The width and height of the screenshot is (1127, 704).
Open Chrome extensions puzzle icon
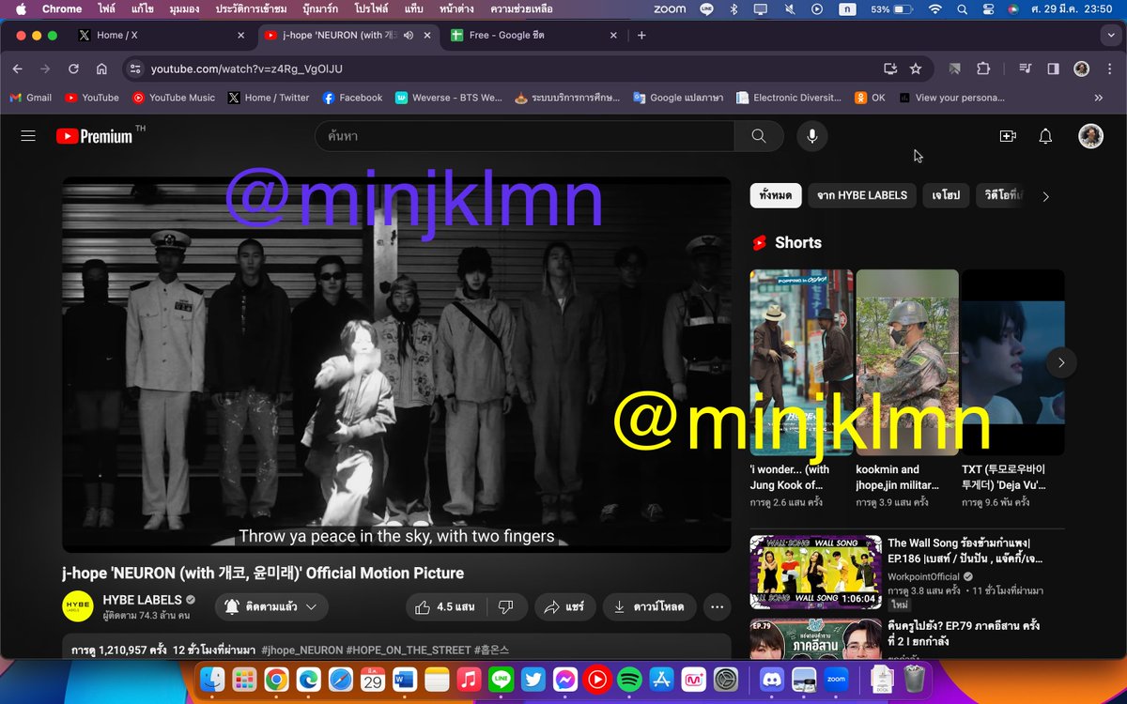(983, 69)
